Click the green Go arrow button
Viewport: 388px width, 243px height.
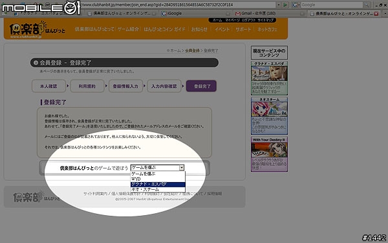[x=285, y=5]
